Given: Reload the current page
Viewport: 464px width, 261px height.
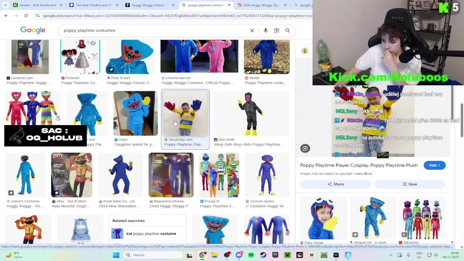Looking at the screenshot, I should 26,16.
